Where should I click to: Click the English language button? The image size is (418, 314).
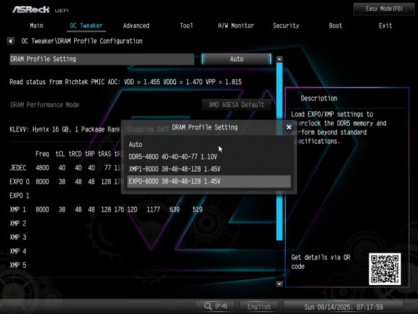[x=259, y=307]
